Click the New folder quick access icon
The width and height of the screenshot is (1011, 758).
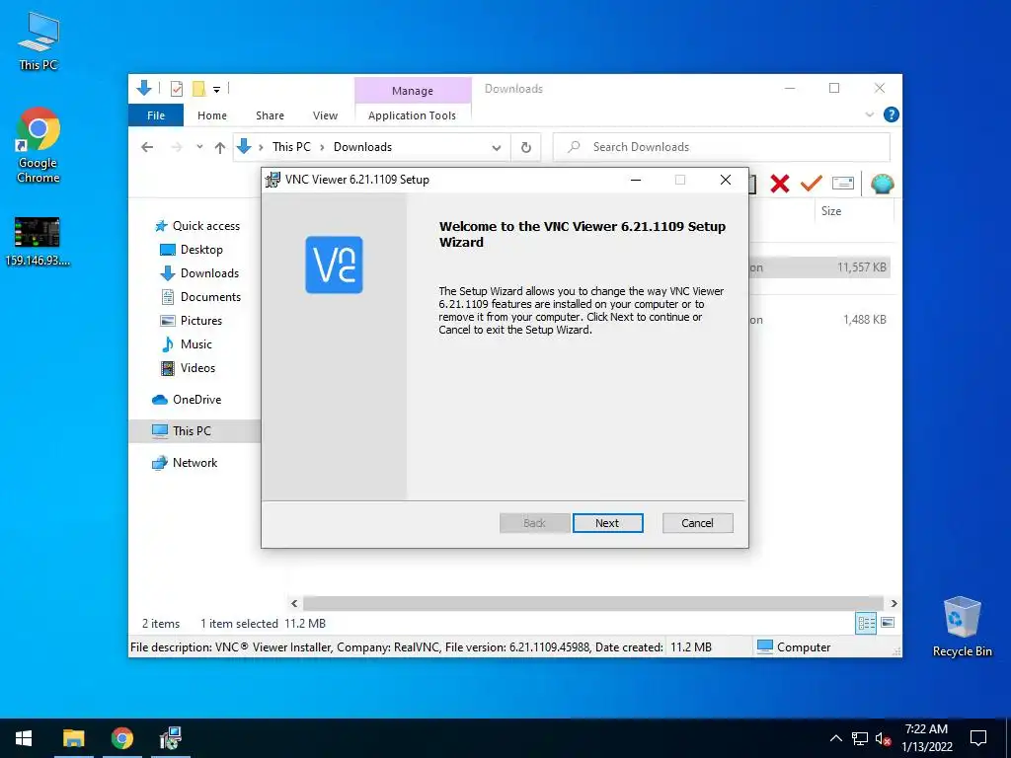tap(199, 89)
